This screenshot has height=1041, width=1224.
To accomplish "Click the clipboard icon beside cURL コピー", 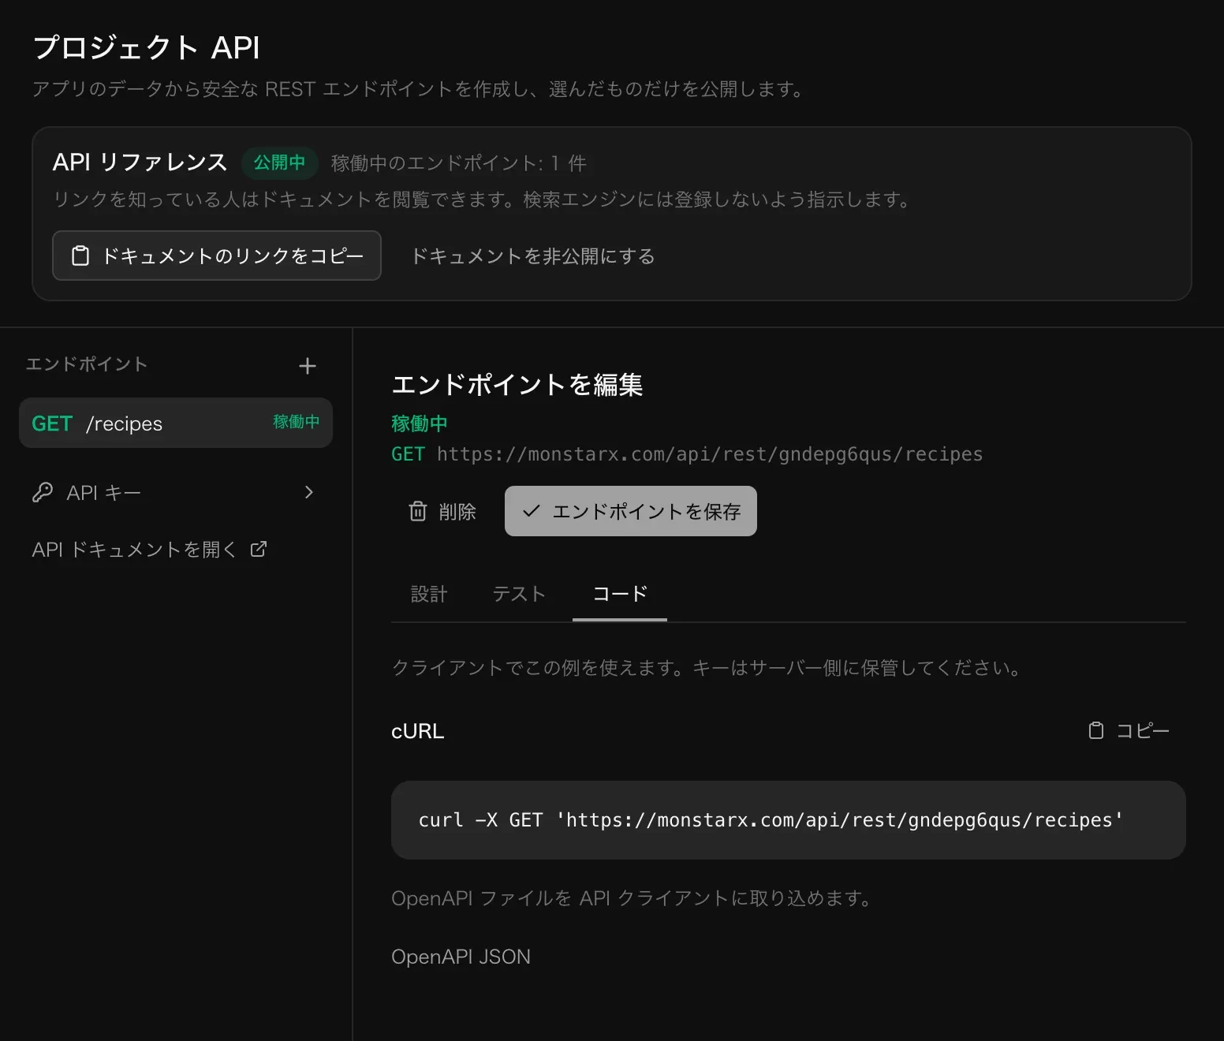I will point(1096,730).
